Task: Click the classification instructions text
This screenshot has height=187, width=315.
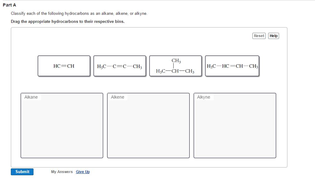Action: [x=79, y=13]
